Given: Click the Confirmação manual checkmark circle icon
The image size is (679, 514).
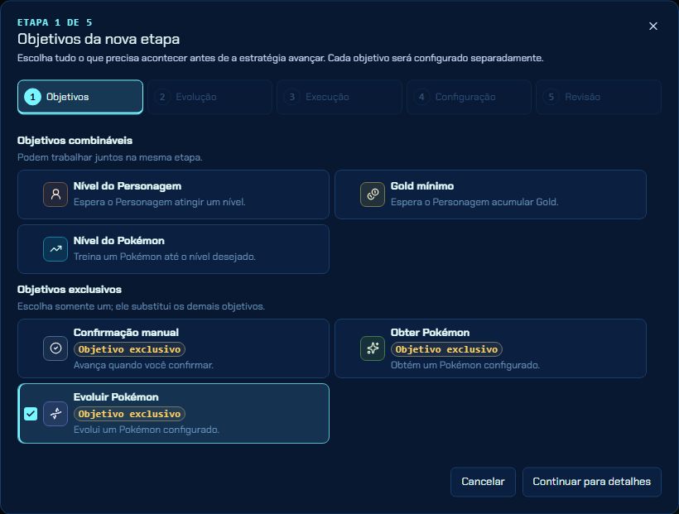Looking at the screenshot, I should point(55,348).
